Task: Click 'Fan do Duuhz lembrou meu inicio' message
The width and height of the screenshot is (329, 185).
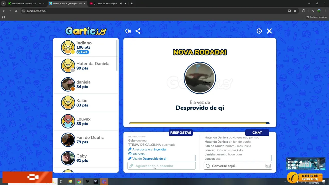Action: tap(228, 146)
